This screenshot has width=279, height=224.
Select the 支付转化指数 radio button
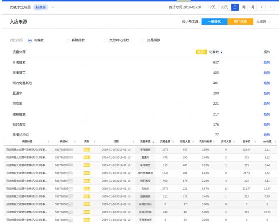(106, 41)
